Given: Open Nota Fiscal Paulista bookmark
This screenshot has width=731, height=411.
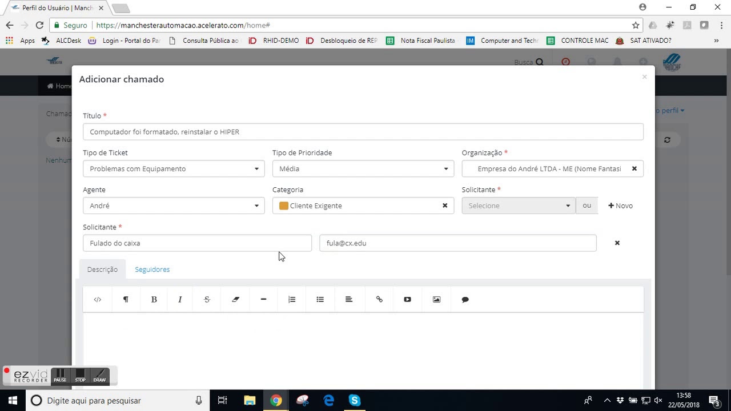Looking at the screenshot, I should point(421,41).
